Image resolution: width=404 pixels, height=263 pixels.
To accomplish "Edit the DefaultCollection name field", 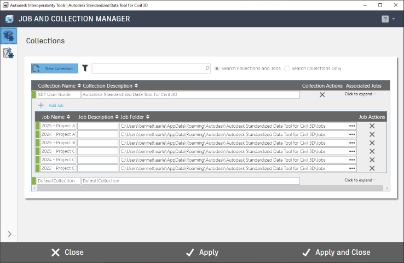I will coord(59,181).
